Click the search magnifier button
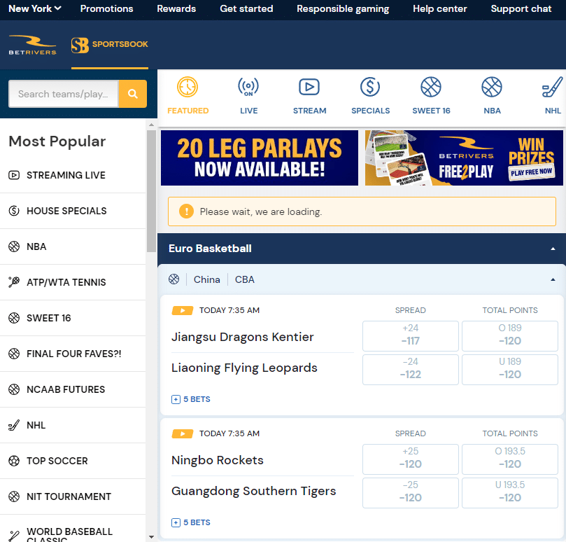 click(132, 93)
